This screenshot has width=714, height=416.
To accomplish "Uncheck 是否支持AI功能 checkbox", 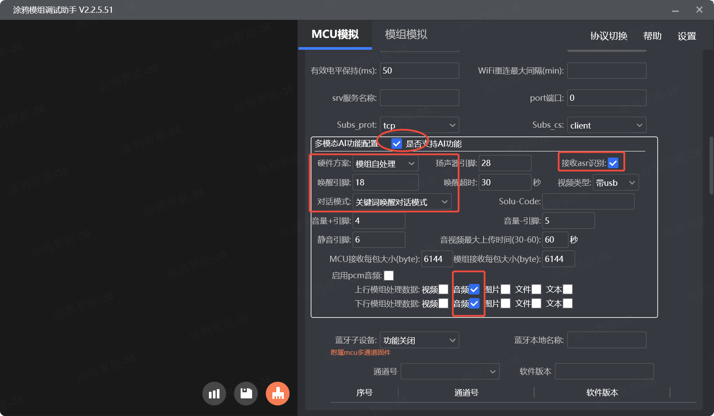I will pyautogui.click(x=397, y=143).
